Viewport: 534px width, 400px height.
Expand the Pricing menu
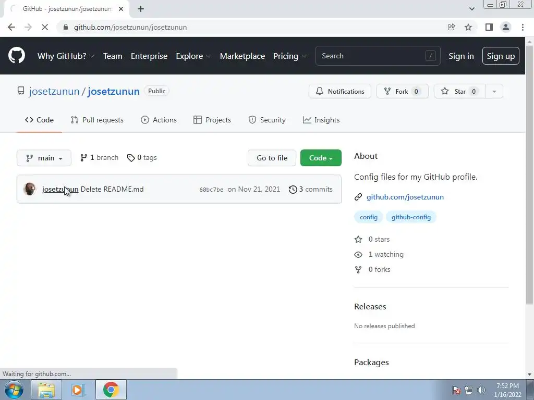(290, 56)
